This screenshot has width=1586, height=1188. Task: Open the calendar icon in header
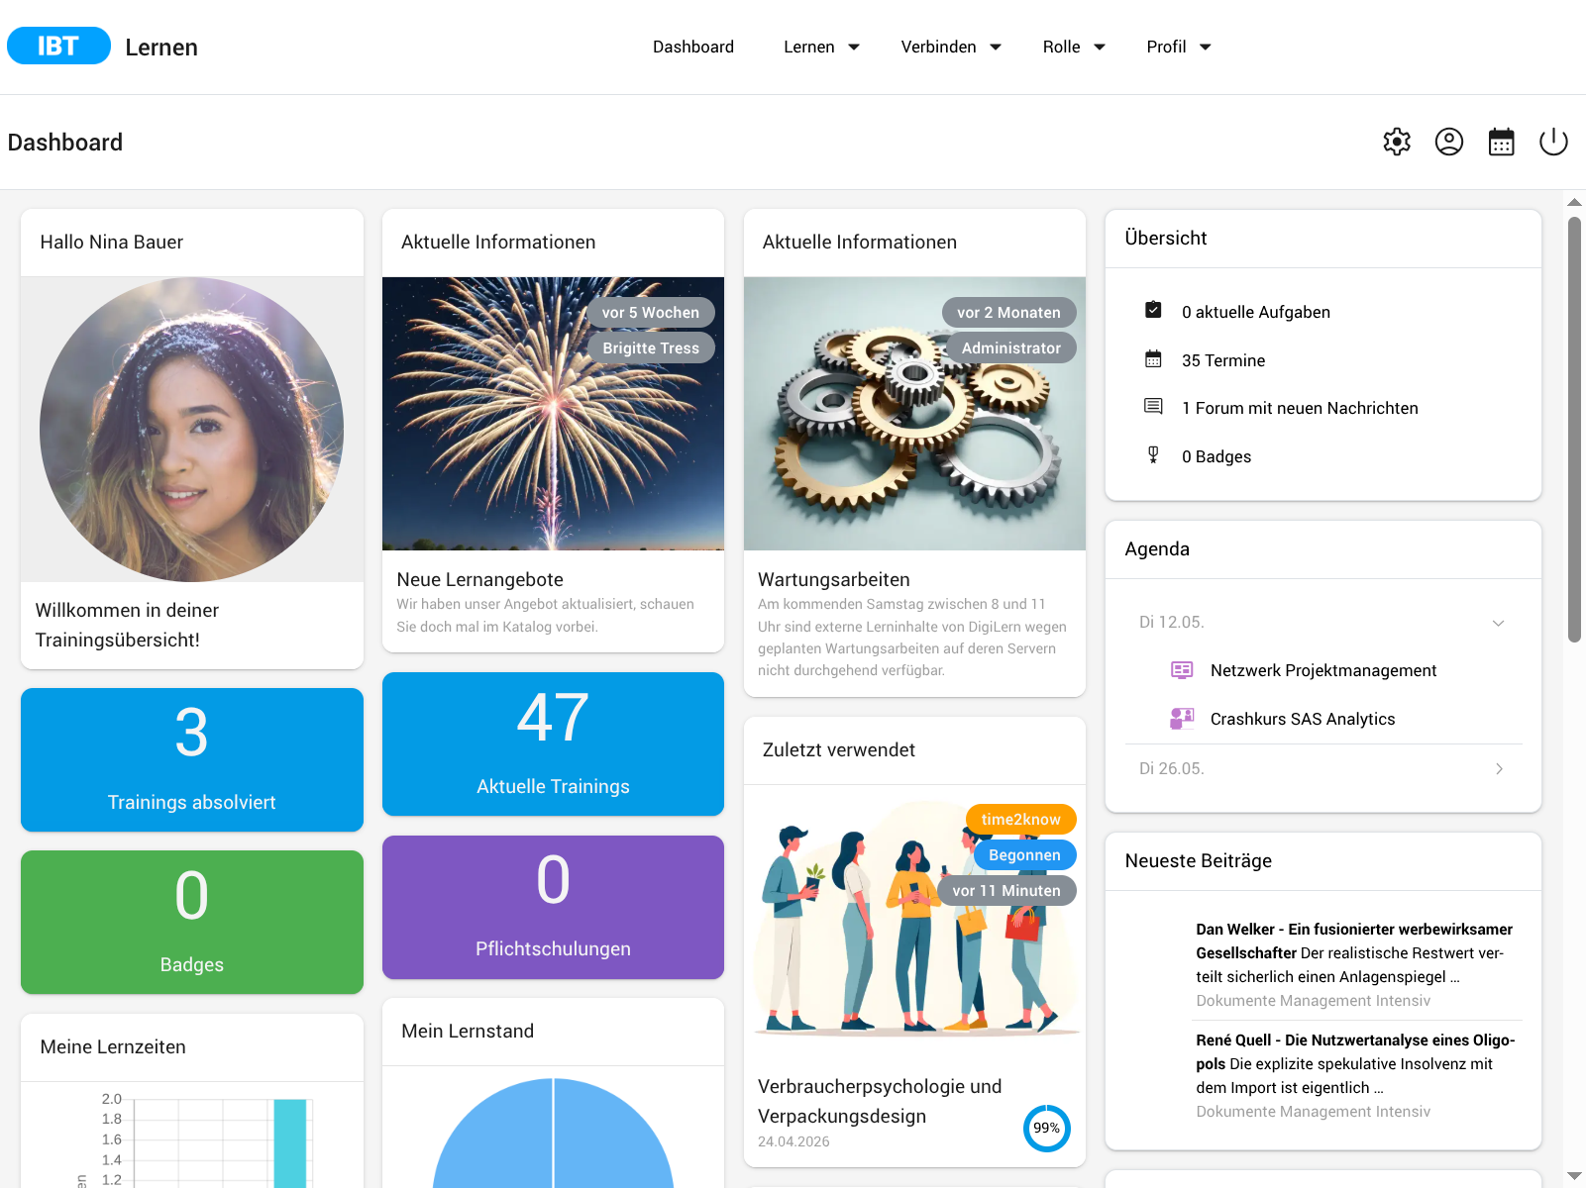point(1502,142)
